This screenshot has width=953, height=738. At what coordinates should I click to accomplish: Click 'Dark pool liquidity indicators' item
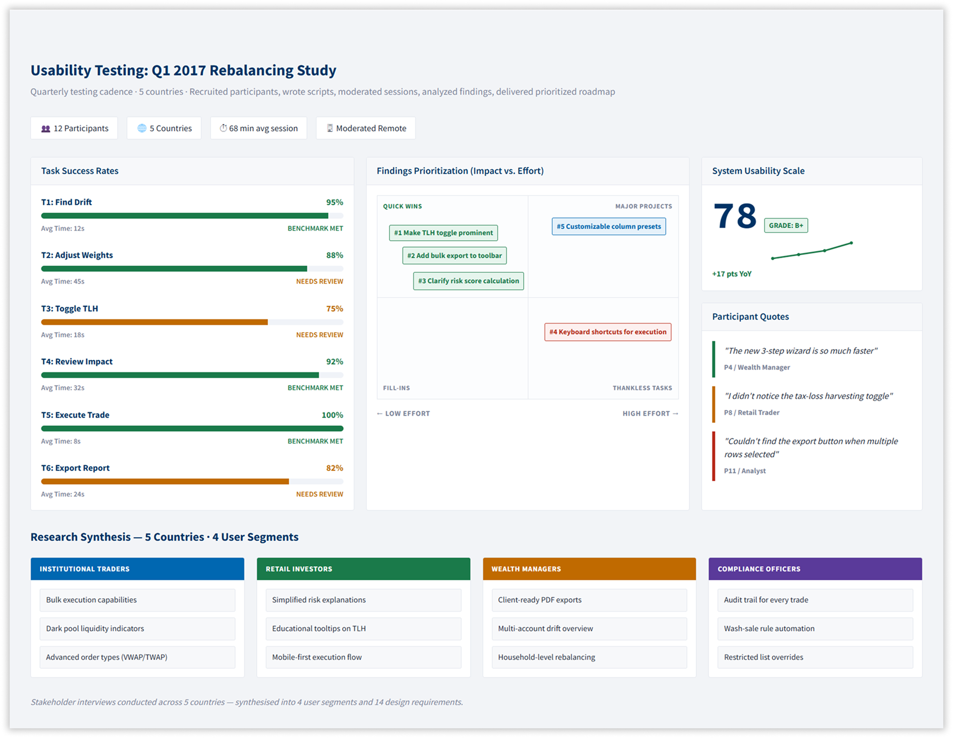click(137, 629)
